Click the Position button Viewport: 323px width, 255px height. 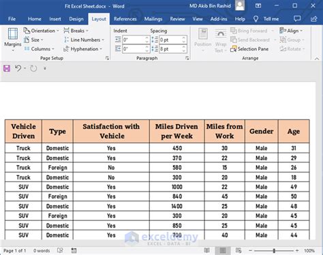(203, 40)
